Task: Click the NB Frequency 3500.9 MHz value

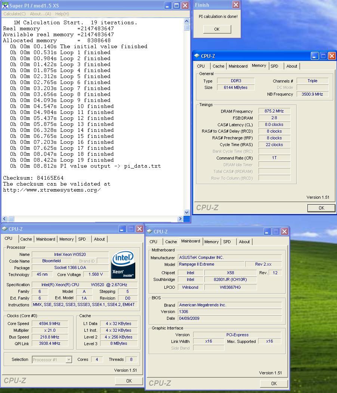Action: click(x=312, y=94)
